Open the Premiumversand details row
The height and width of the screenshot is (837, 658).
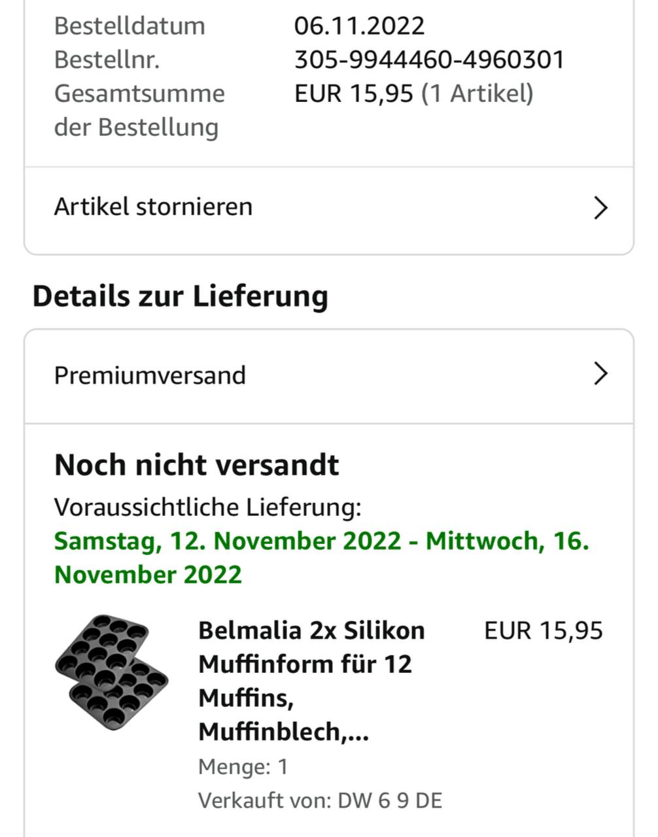point(150,376)
